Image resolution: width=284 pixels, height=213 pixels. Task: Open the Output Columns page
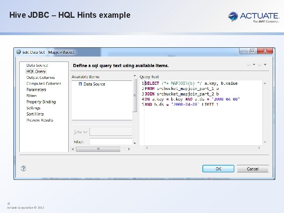[40, 78]
